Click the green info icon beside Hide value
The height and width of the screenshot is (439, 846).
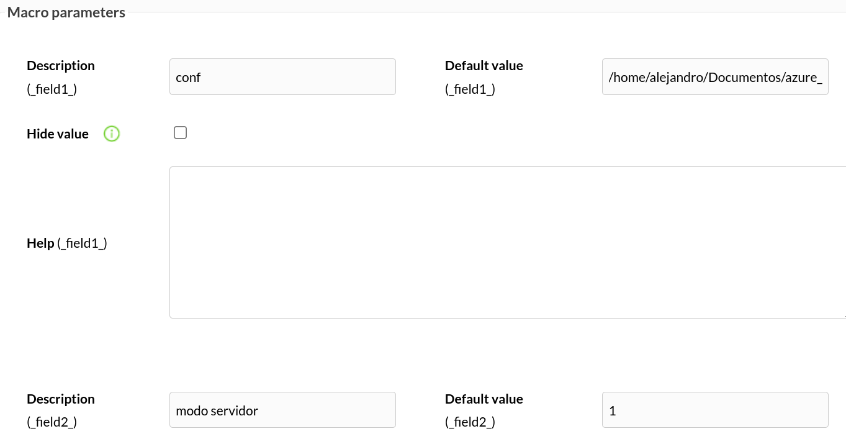tap(112, 134)
